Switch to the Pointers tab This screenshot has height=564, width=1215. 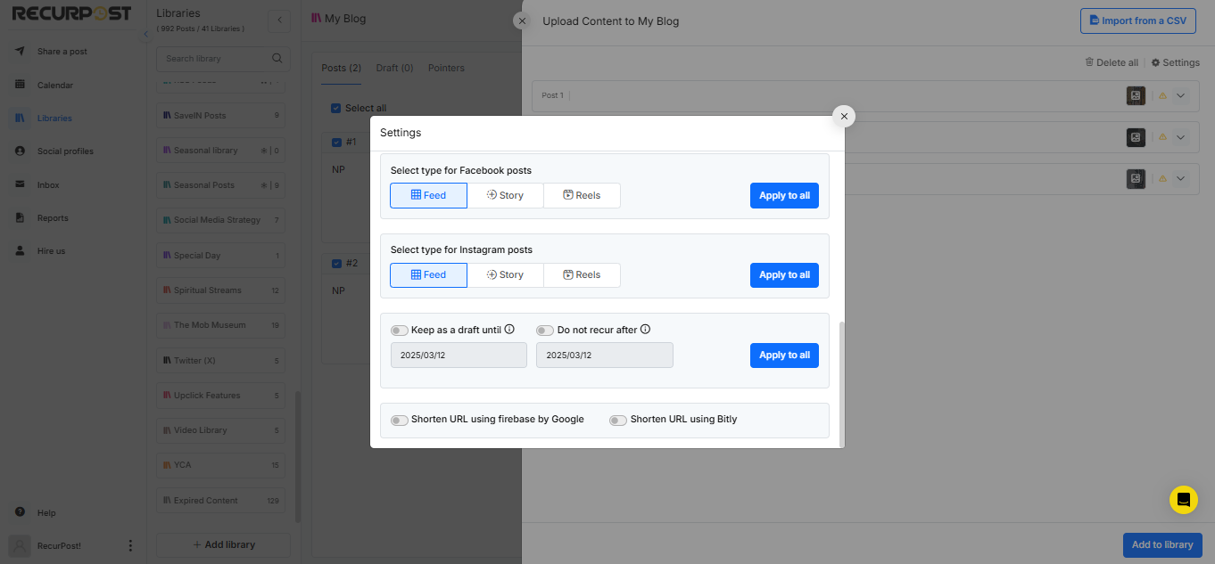tap(446, 68)
